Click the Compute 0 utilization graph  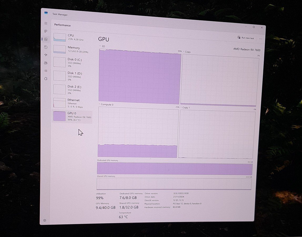point(138,132)
